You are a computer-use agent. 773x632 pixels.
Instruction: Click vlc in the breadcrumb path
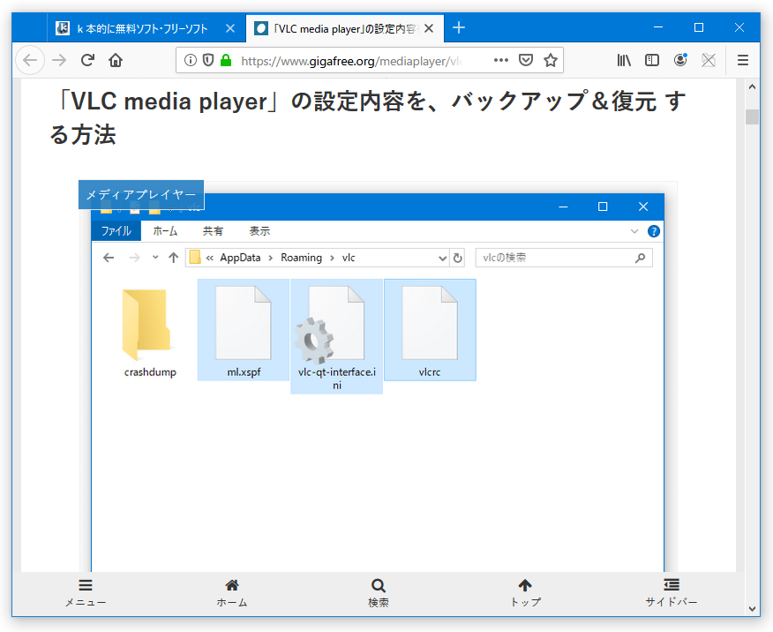coord(349,258)
